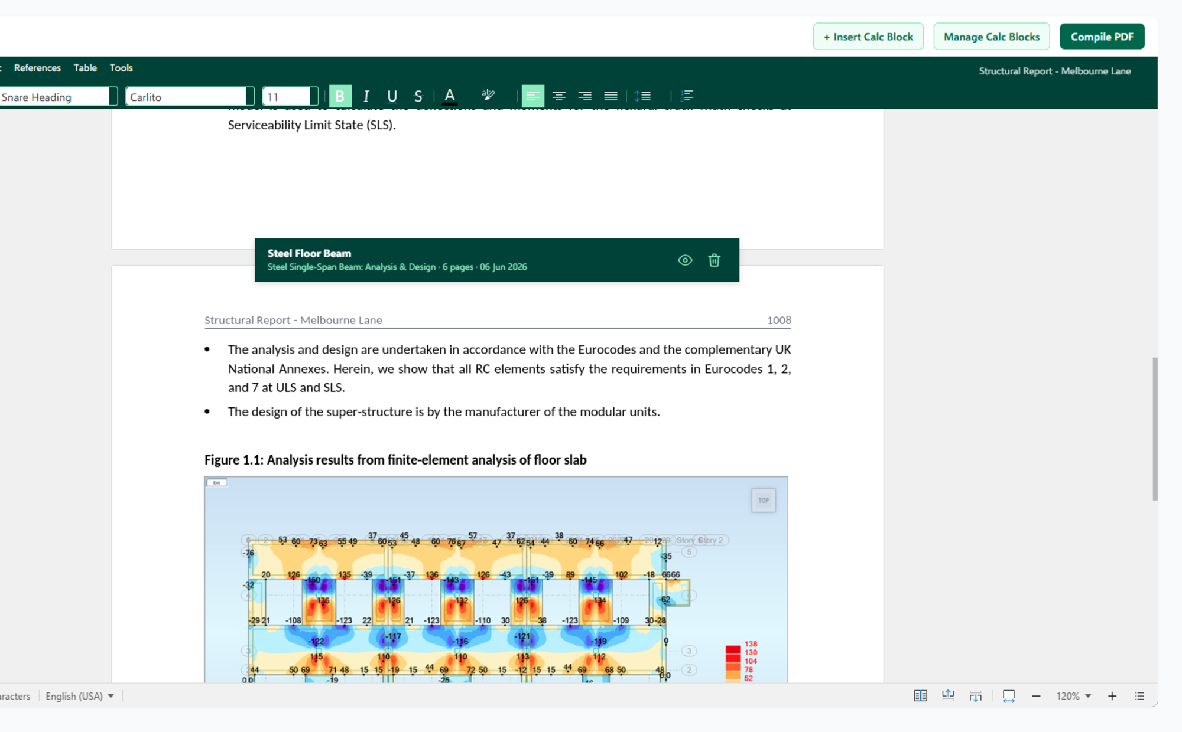Toggle strikethrough formatting
The width and height of the screenshot is (1182, 732).
tap(418, 96)
